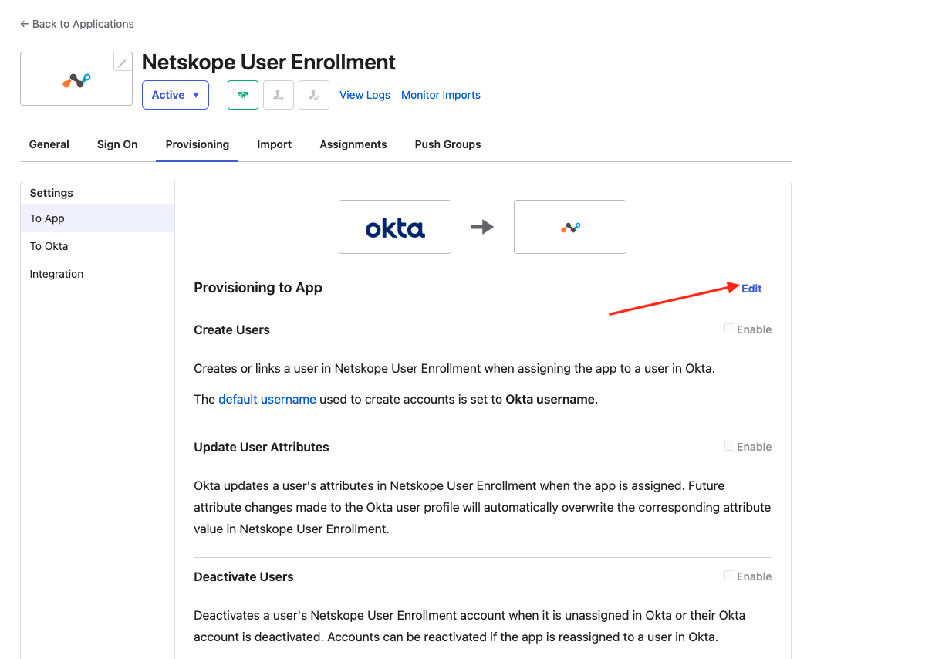The image size is (932, 659).
Task: Click the push user provisioning icon
Action: pyautogui.click(x=279, y=95)
